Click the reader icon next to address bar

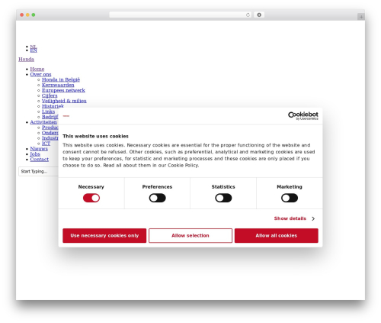259,15
